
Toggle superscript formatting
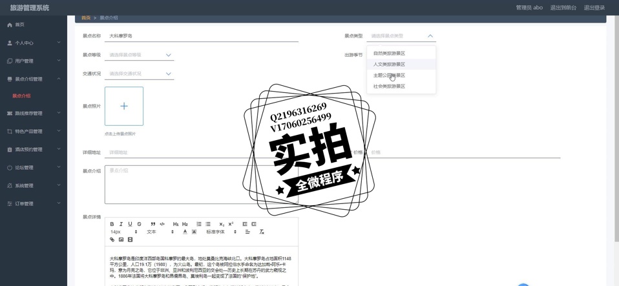coord(231,224)
